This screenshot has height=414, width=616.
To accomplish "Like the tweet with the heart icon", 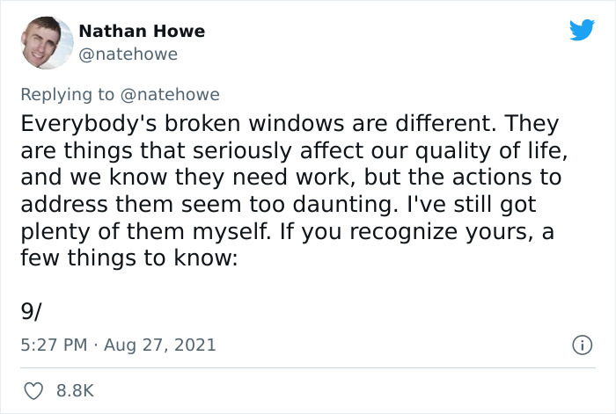I will point(33,391).
